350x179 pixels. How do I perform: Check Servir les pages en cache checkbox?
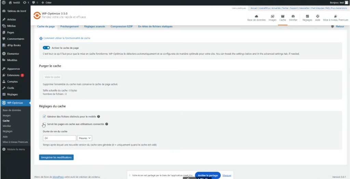click(x=44, y=124)
